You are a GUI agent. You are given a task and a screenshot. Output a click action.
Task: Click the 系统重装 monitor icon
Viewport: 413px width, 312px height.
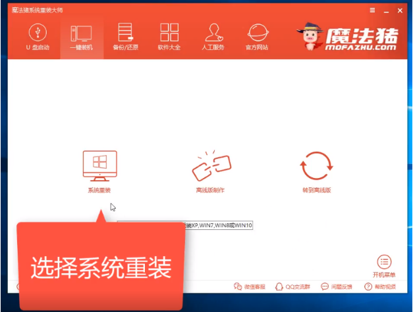point(100,166)
